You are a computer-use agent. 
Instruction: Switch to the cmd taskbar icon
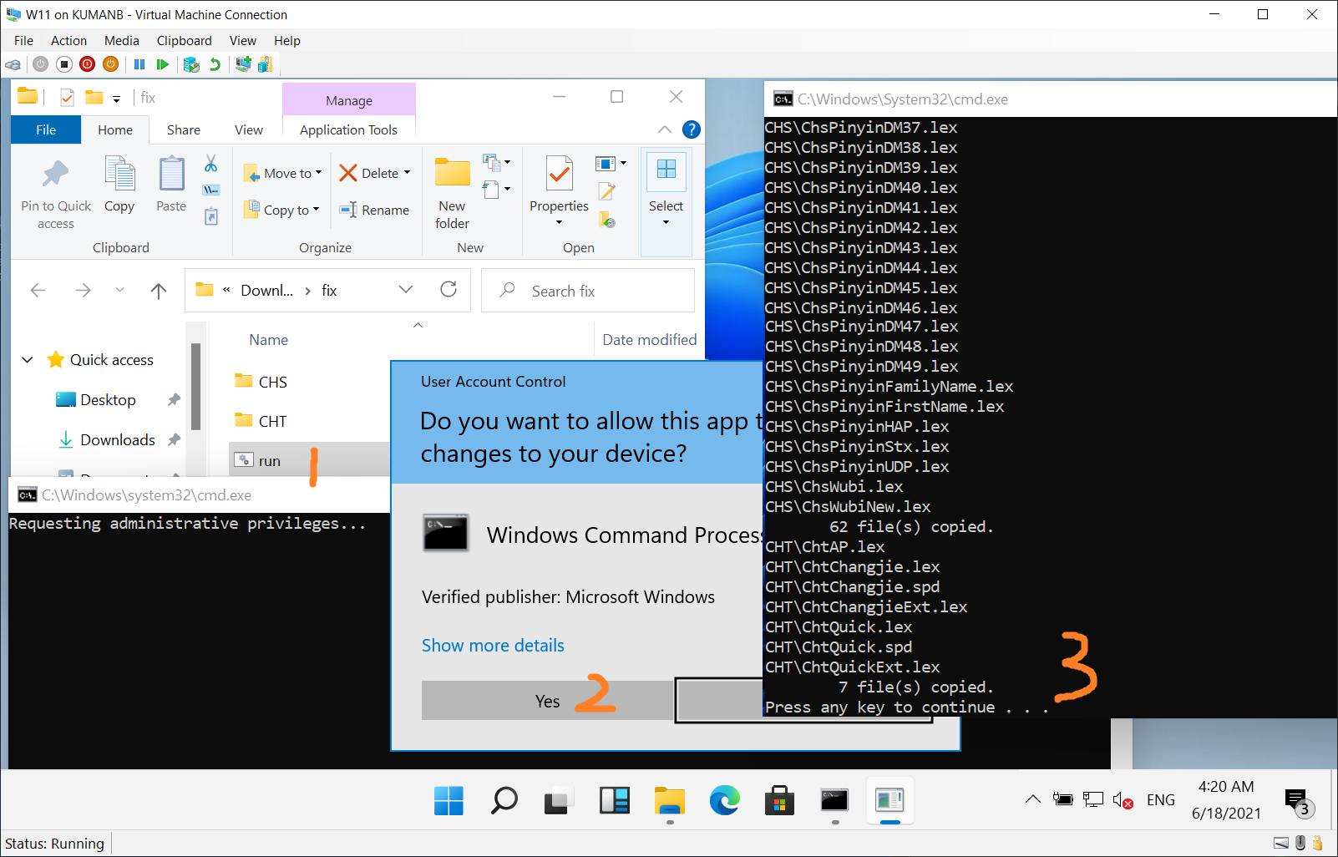[x=834, y=800]
